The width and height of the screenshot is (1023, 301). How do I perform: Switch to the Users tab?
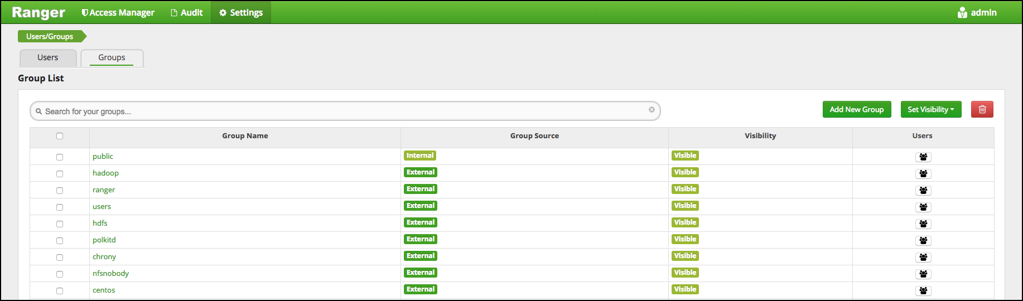(48, 57)
